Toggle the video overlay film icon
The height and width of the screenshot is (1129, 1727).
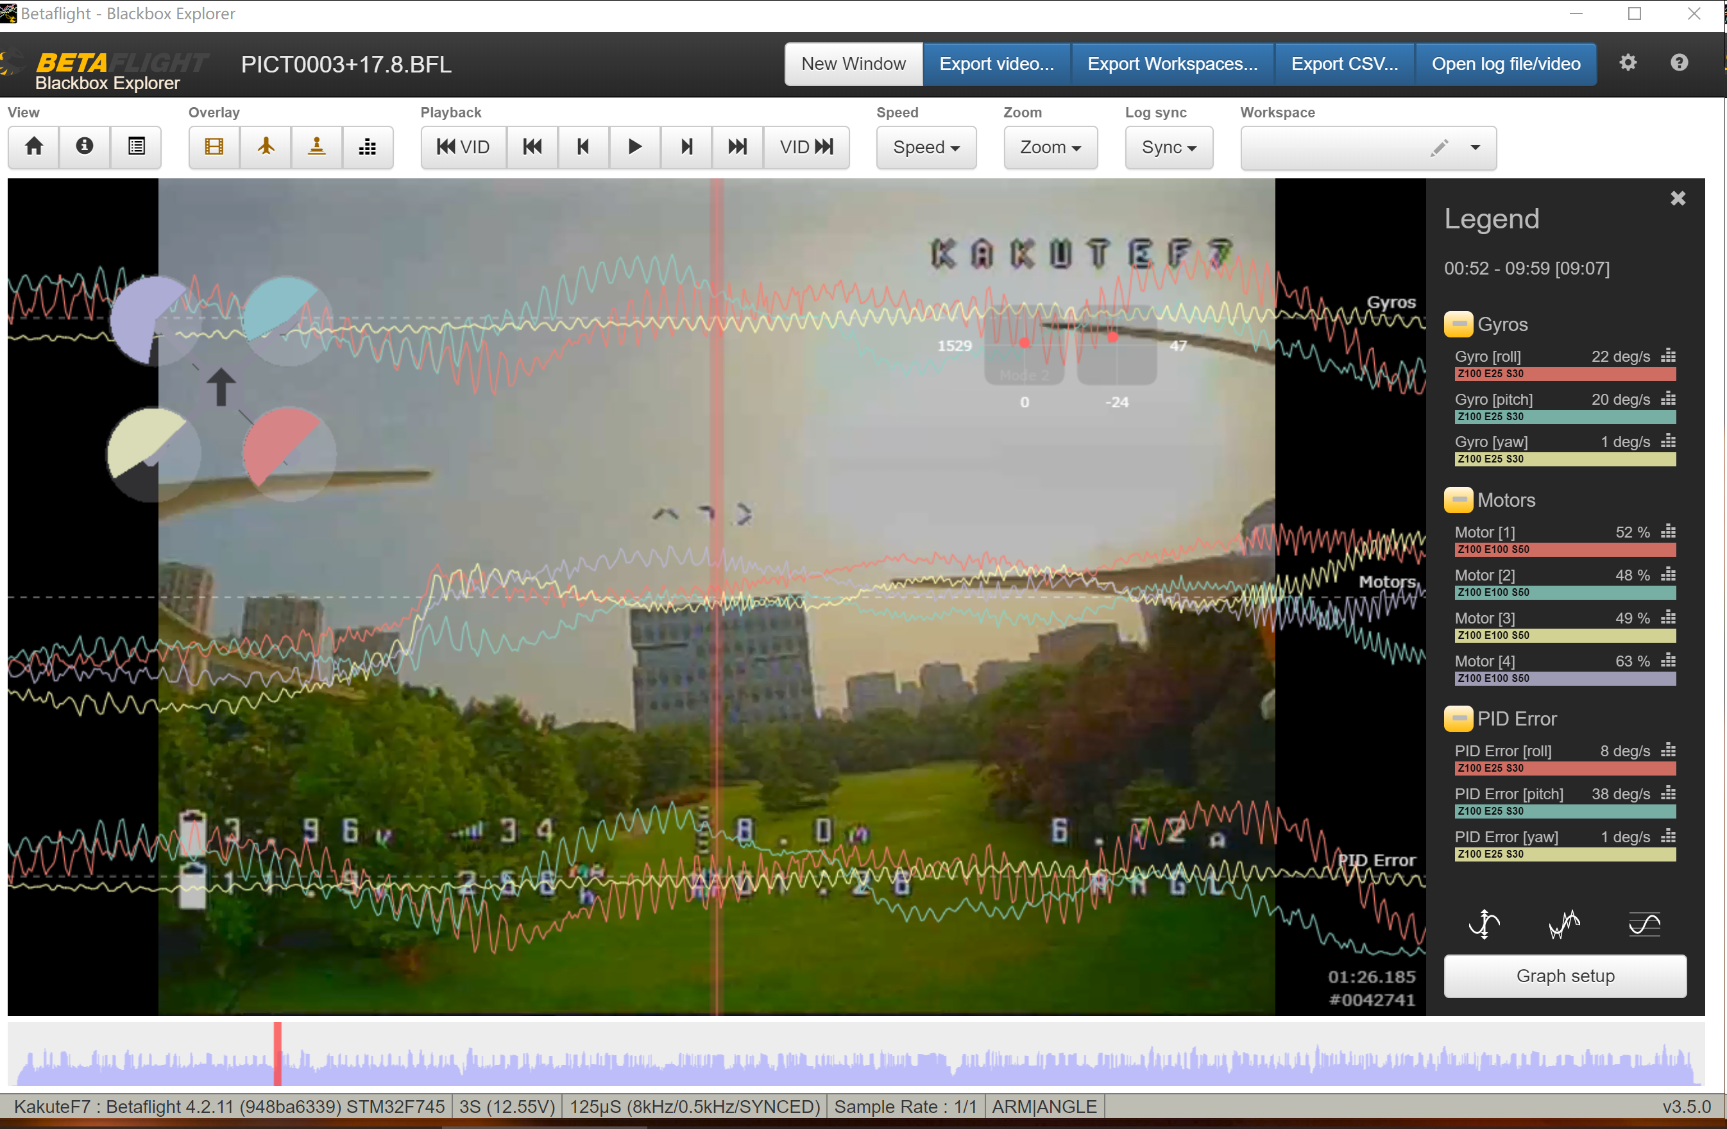(x=214, y=148)
